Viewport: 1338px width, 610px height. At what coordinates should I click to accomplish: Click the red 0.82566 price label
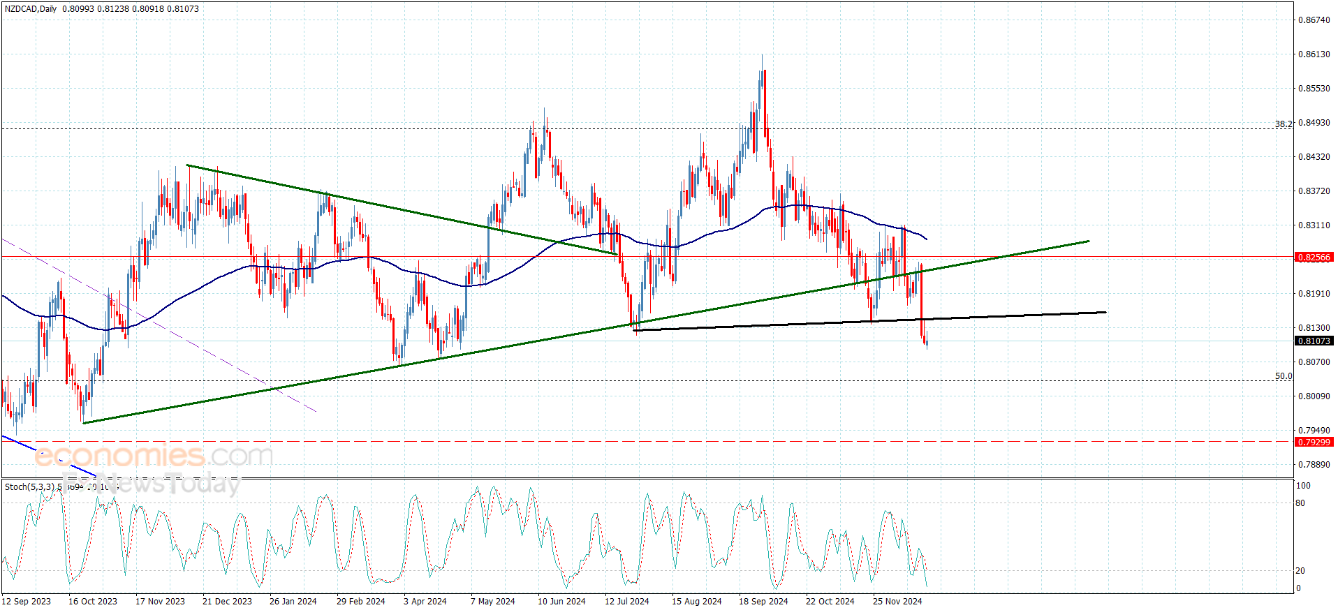[1314, 258]
